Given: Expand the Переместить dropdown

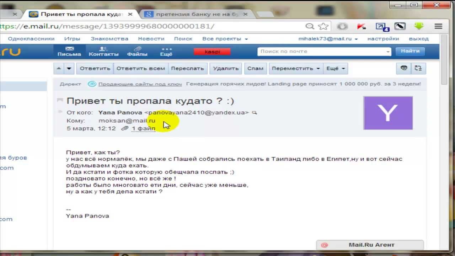Looking at the screenshot, I should pos(296,68).
